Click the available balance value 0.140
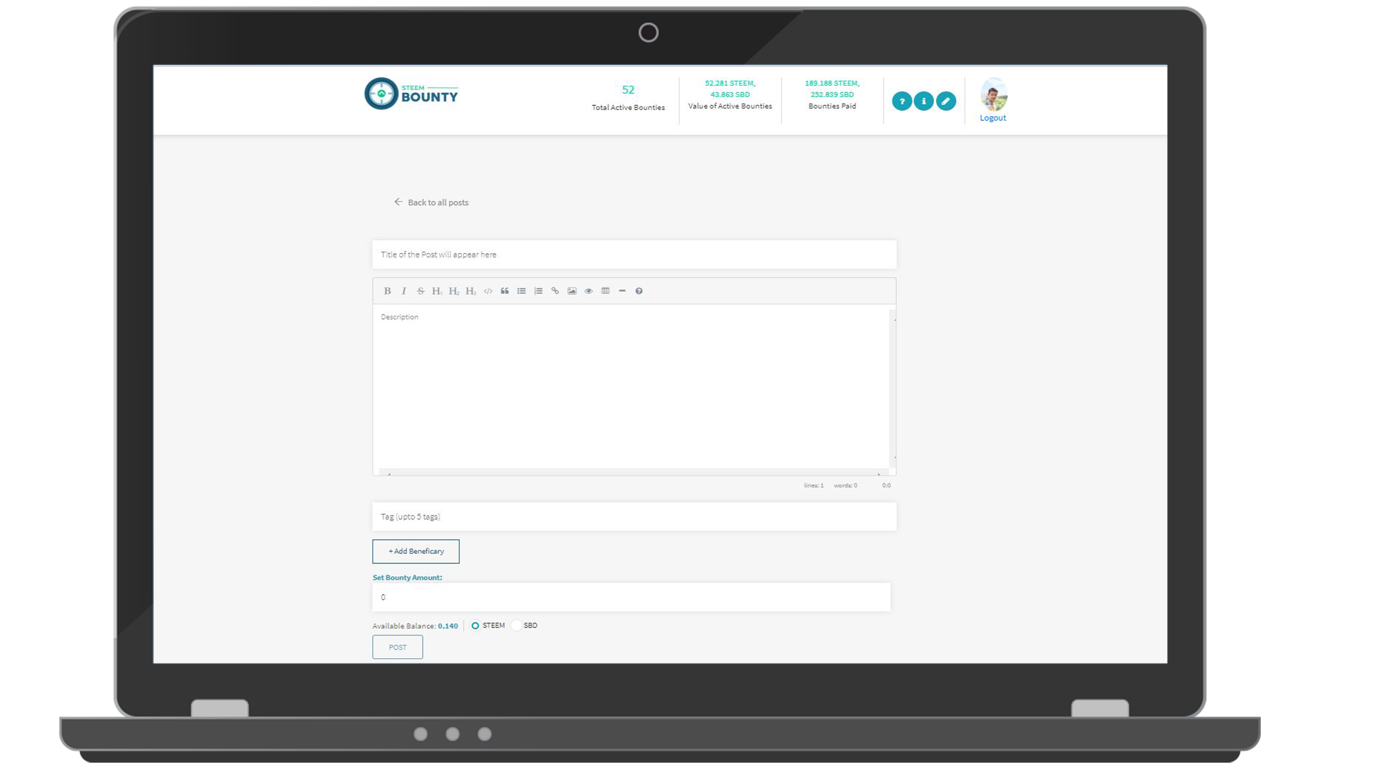1373x772 pixels. click(448, 626)
